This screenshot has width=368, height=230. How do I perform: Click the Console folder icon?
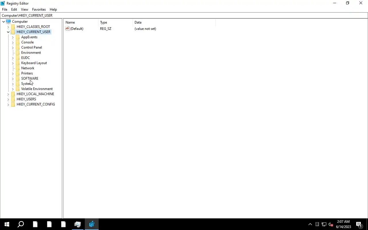[x=18, y=42]
